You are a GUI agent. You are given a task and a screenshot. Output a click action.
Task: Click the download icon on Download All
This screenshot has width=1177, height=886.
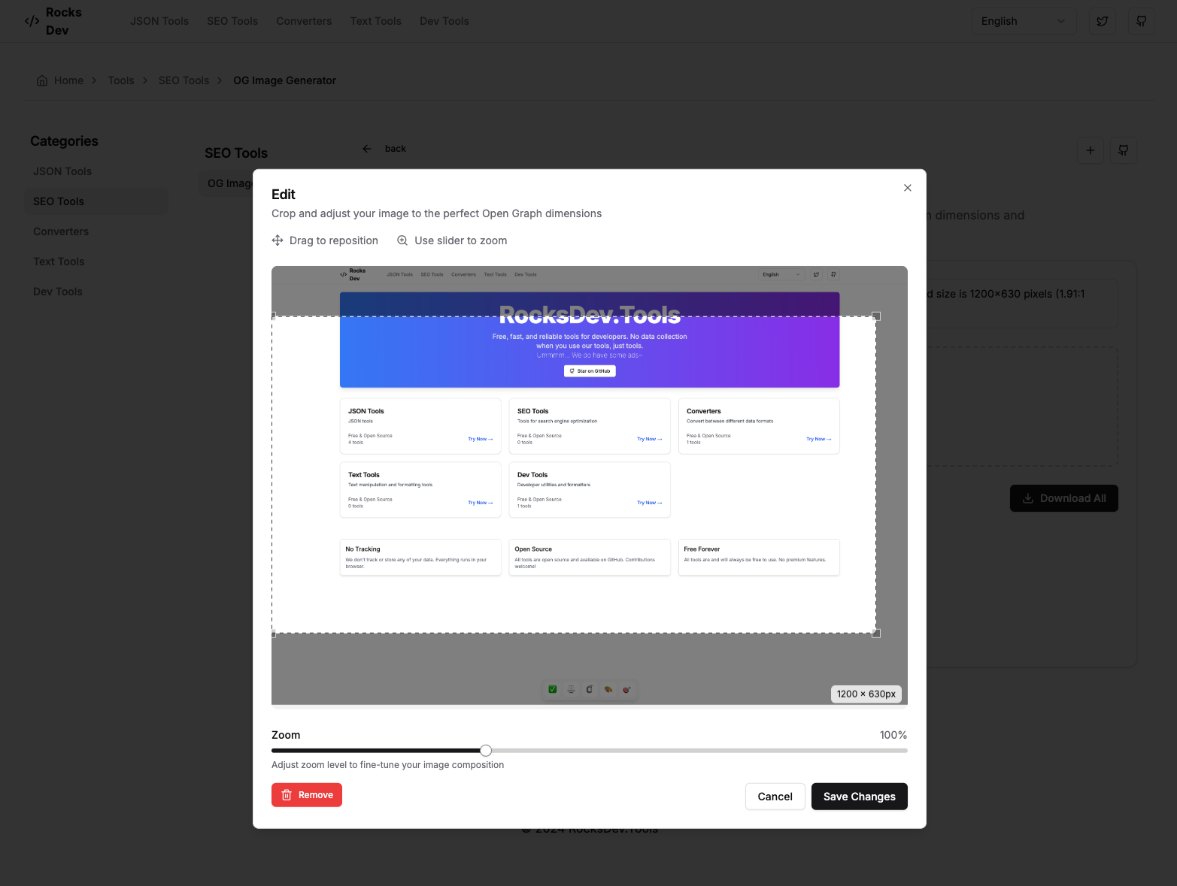1028,498
